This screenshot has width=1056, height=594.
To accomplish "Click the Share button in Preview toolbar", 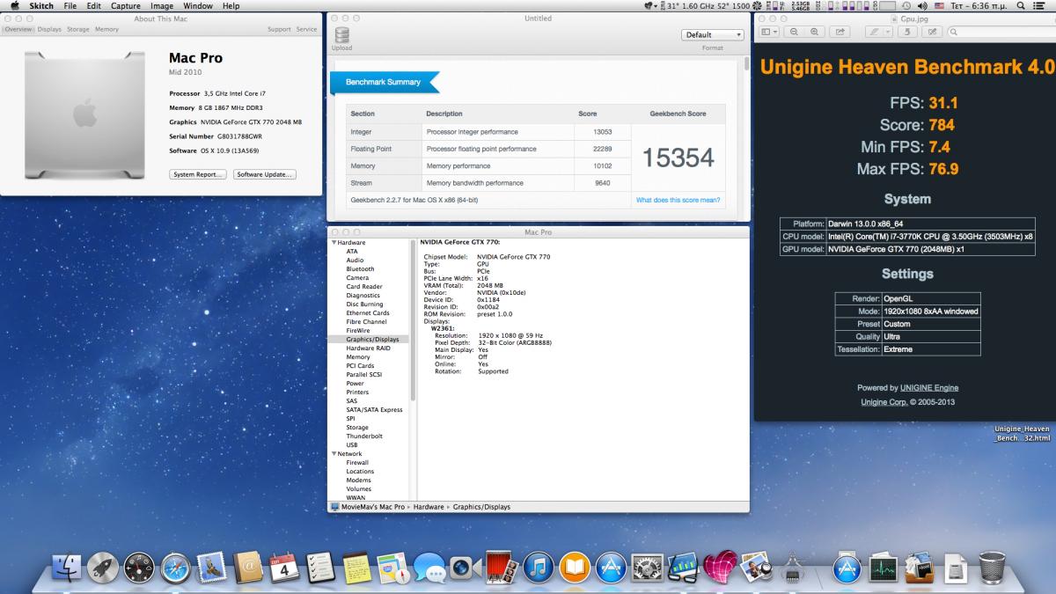I will pos(840,32).
